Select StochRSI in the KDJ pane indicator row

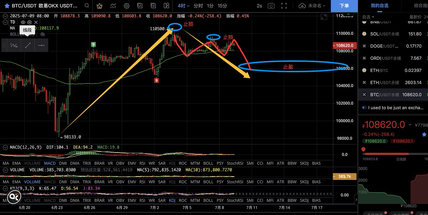pyautogui.click(x=234, y=200)
